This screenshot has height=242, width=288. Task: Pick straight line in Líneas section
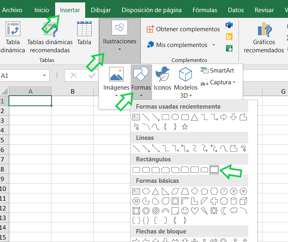click(136, 148)
